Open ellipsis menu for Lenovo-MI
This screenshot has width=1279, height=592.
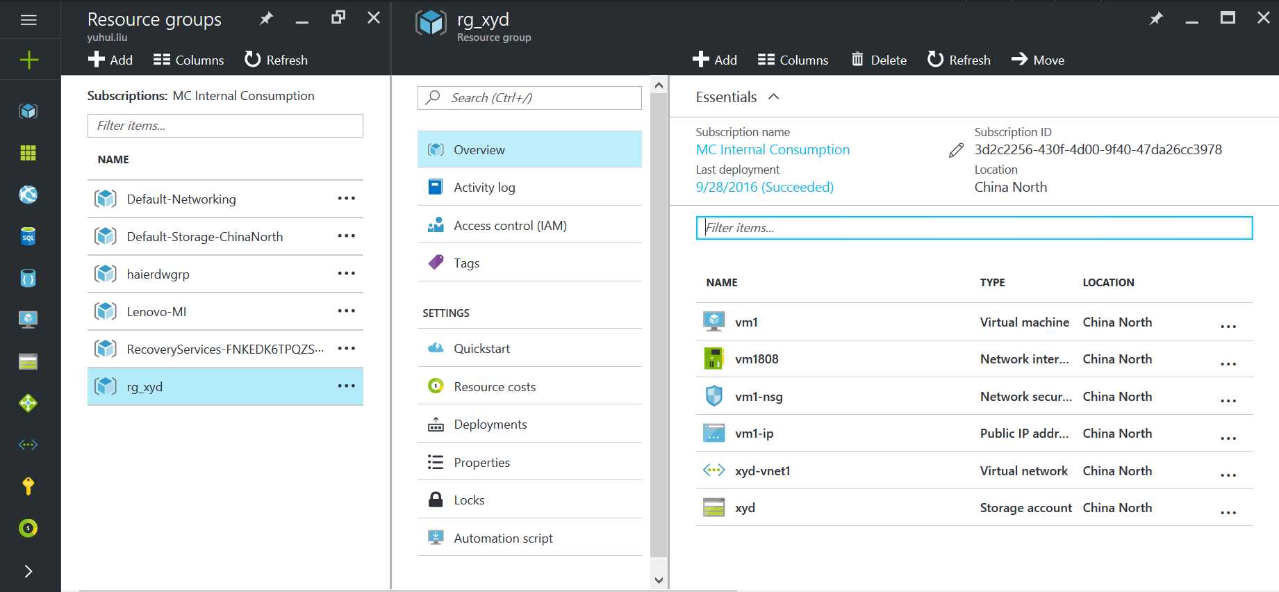(347, 311)
